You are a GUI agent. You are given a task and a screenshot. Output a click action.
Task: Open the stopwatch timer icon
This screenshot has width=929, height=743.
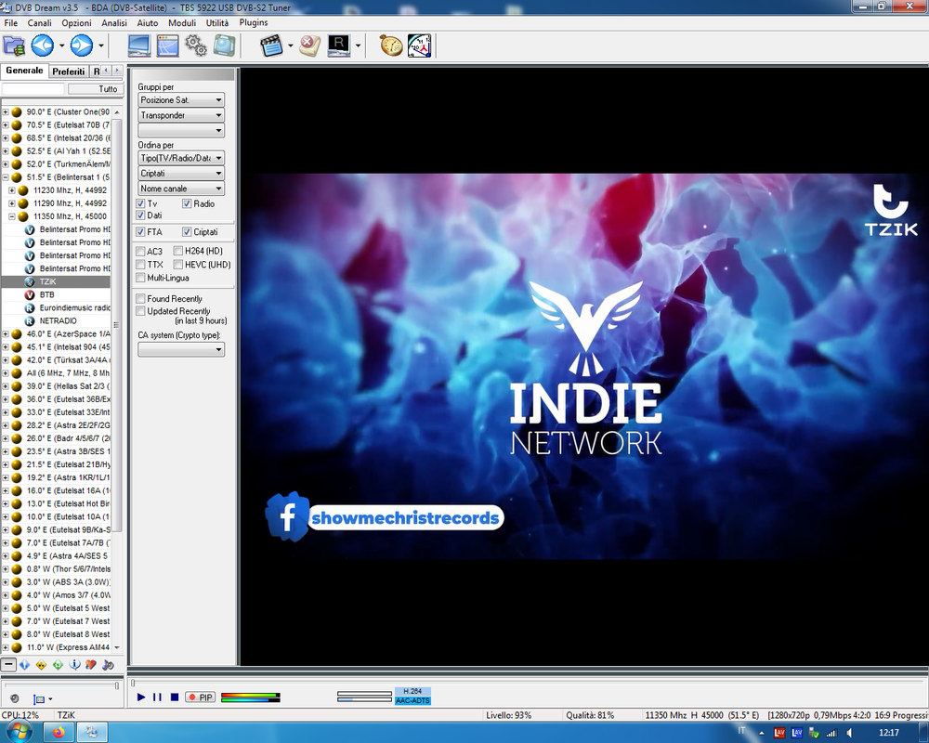pos(391,46)
